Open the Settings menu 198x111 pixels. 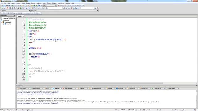(x=67, y=3)
